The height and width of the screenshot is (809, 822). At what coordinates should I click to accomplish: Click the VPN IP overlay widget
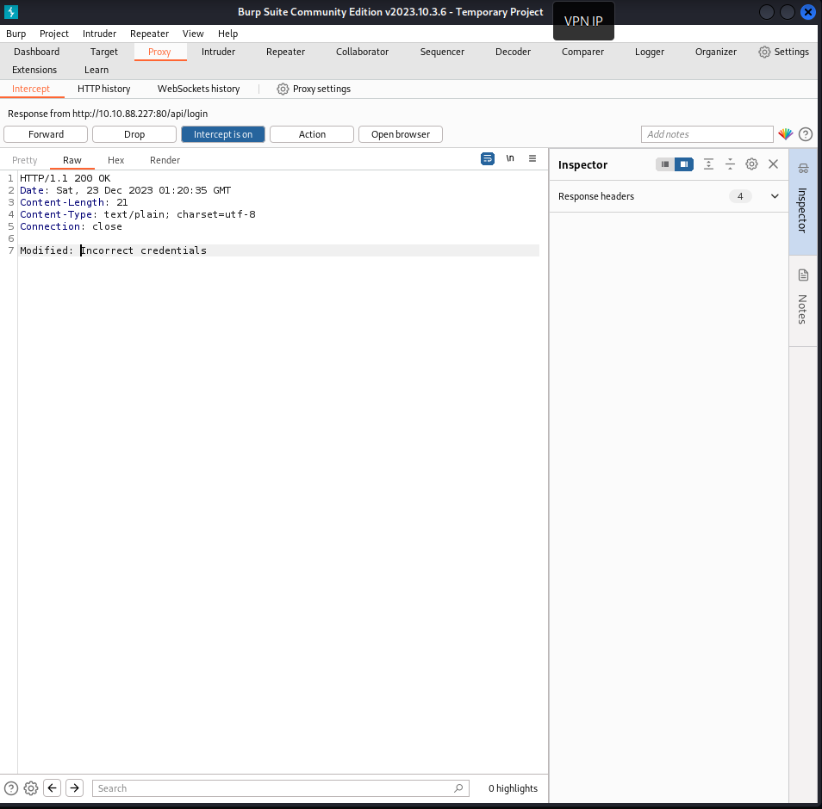tap(583, 21)
